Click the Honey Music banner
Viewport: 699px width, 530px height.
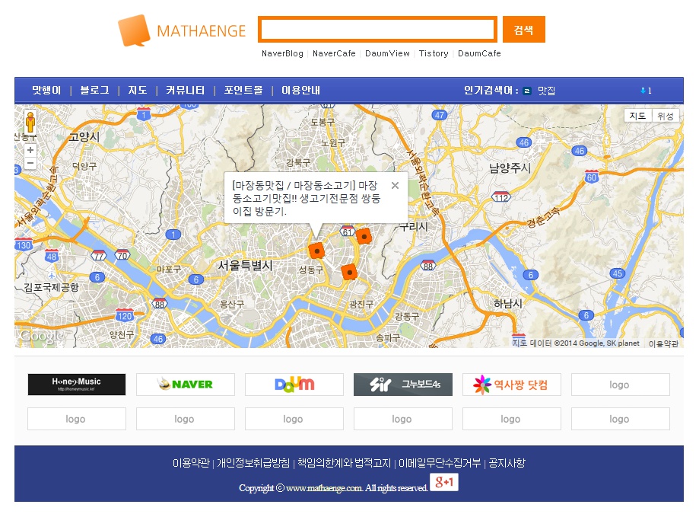[77, 385]
